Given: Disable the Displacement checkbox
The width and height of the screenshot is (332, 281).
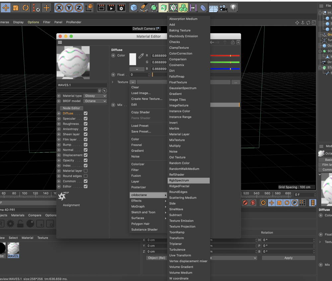Looking at the screenshot, I should [x=86, y=155].
